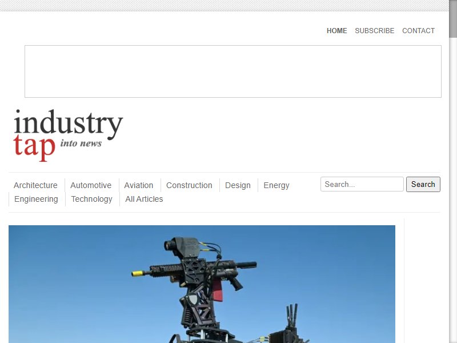
Task: Open the Automotive category
Action: [91, 185]
